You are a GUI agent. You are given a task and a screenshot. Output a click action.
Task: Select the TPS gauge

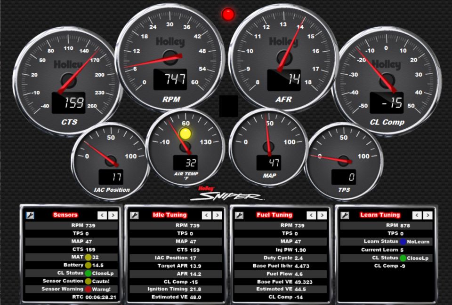pos(344,161)
